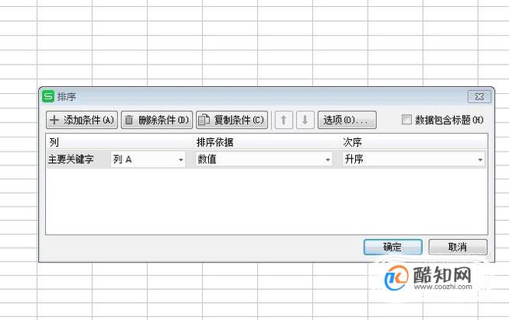Screen dimensions: 509x320
Task: Click the 复制条件 (Copy condition) button
Action: 232,120
